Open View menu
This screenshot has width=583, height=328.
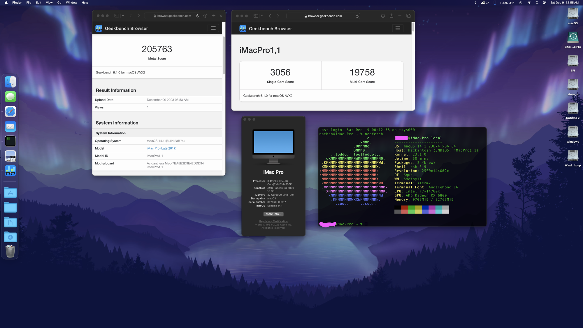49,3
